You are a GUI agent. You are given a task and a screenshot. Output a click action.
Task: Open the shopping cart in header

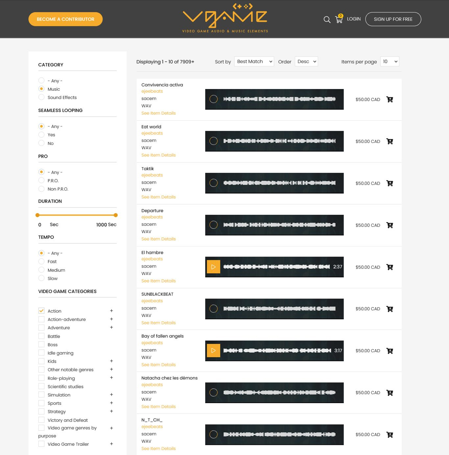(x=339, y=19)
